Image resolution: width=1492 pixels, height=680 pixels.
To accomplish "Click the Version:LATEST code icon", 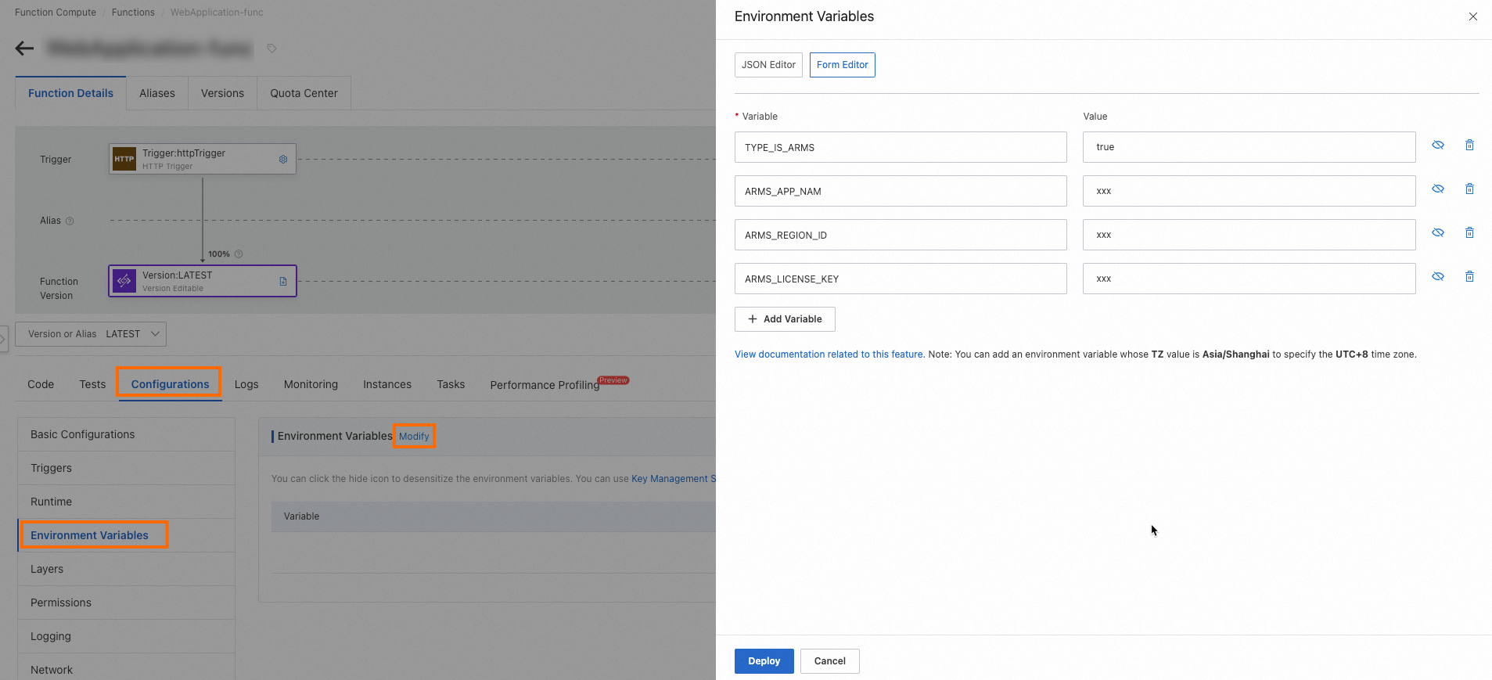I will pos(124,281).
